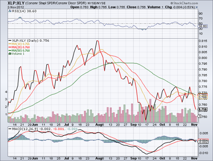The image size is (213, 161).
Task: Click the 0.790 price axis label
Action: coord(203,70)
